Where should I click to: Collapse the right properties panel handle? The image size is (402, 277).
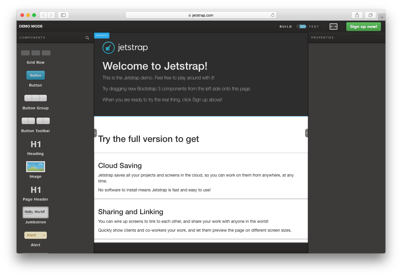[307, 133]
